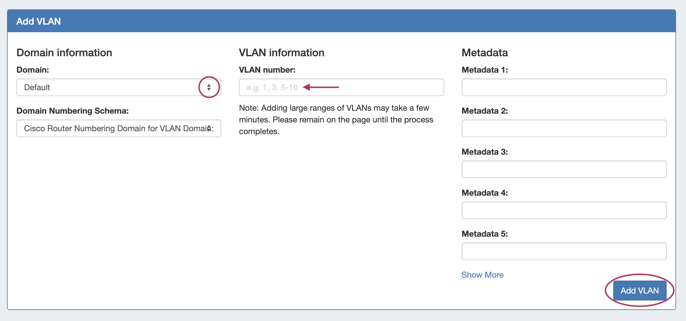686x321 pixels.
Task: Click the Show More link
Action: 482,275
